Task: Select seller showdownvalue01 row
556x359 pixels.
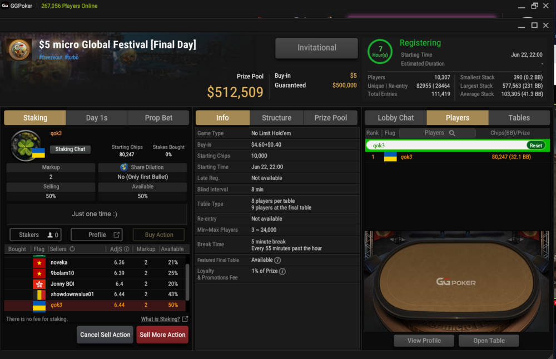Action: 95,294
